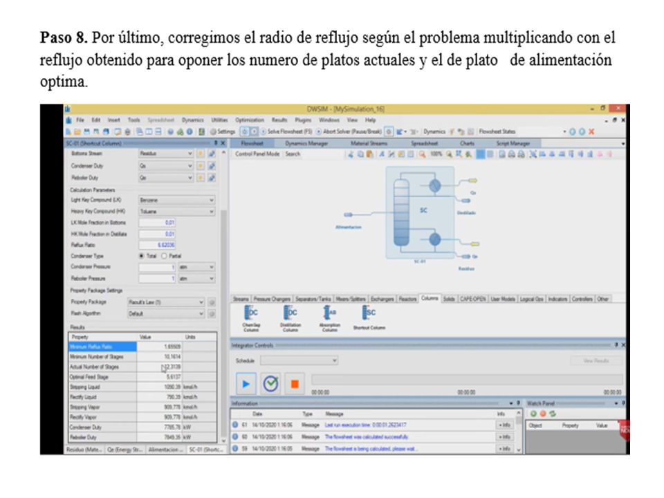The image size is (664, 498).
Task: Open the Tools menu
Action: pos(133,120)
